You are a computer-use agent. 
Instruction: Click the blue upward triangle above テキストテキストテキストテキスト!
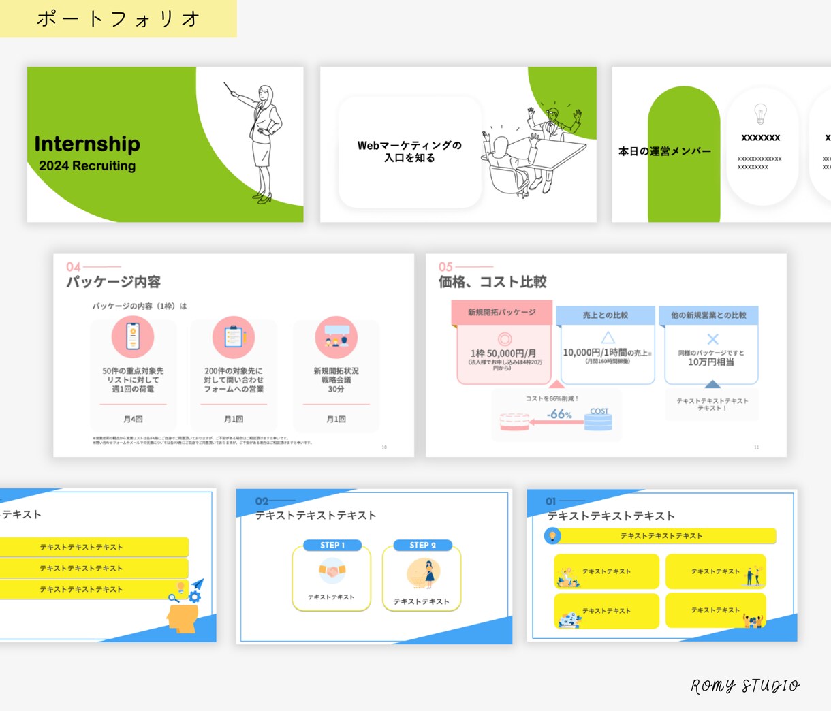coord(712,385)
